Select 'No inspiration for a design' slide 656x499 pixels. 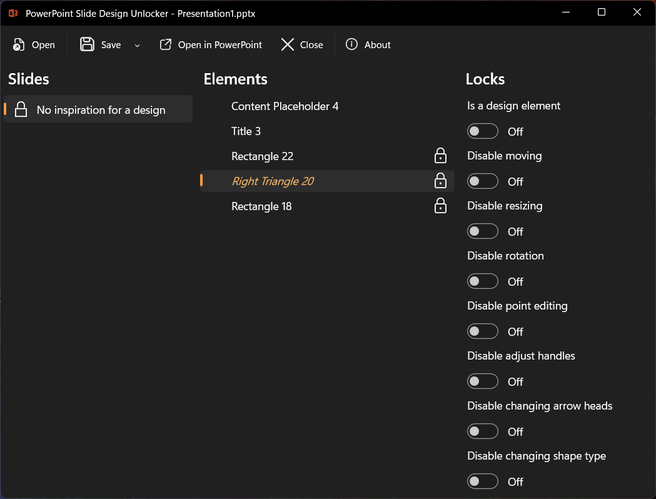tap(101, 110)
